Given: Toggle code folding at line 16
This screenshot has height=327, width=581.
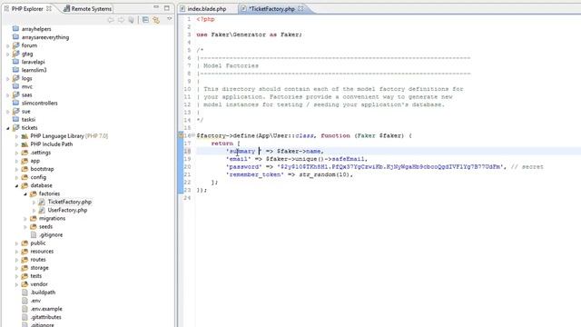Looking at the screenshot, I should (x=193, y=135).
